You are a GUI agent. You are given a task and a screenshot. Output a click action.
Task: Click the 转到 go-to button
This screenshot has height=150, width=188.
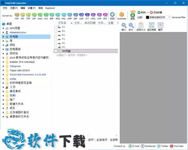[x=143, y=12]
